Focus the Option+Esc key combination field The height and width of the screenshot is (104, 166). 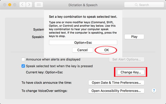[83, 42]
